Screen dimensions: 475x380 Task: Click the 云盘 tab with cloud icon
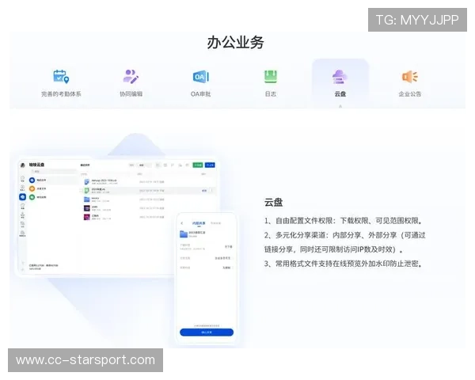click(x=340, y=83)
